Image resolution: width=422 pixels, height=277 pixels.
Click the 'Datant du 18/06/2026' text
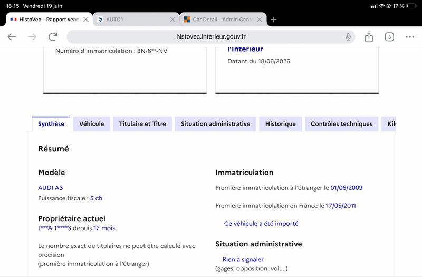258,61
